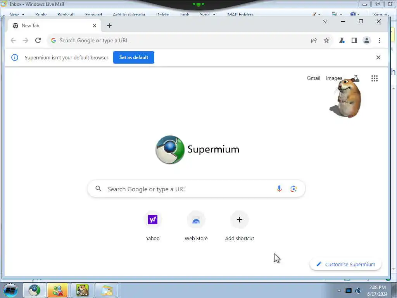Click the info icon in default browser bar

[x=15, y=57]
